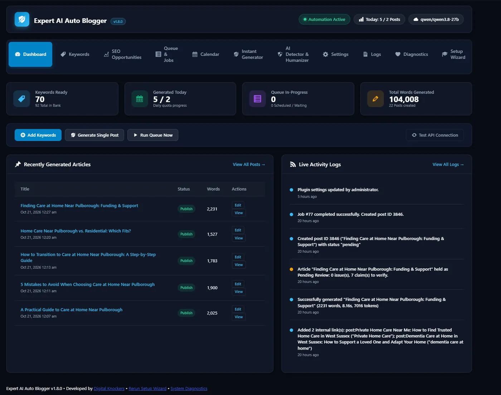Screen dimensions: 501x395
Task: Click the purple list icon in Queue In-Progress card
Action: tap(257, 99)
